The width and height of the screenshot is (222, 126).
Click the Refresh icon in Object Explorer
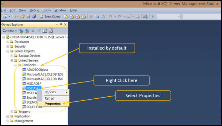(45, 31)
